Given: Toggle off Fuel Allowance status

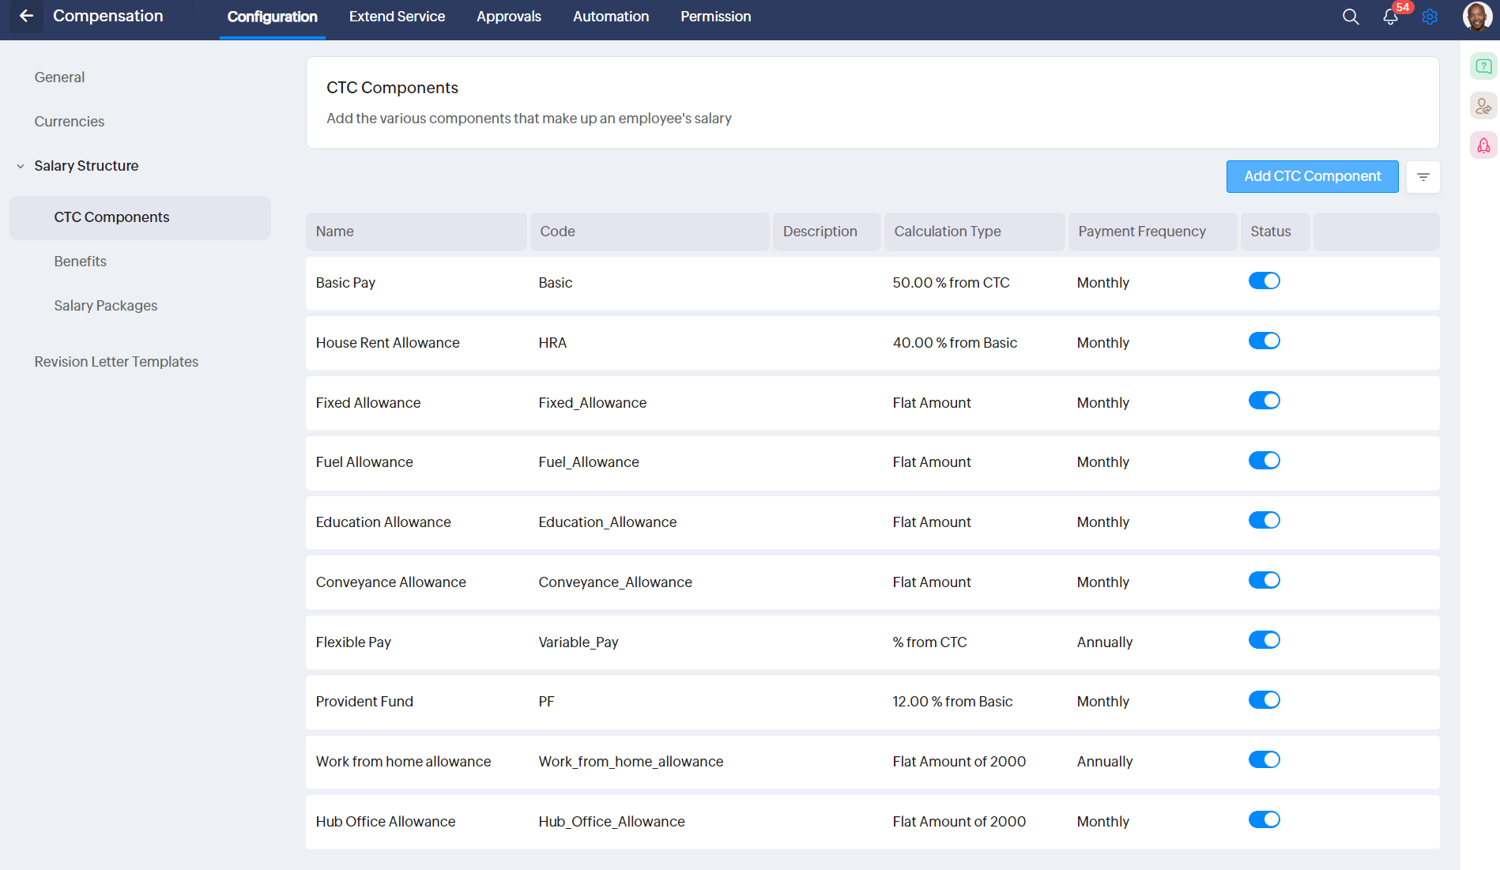Looking at the screenshot, I should [1264, 461].
